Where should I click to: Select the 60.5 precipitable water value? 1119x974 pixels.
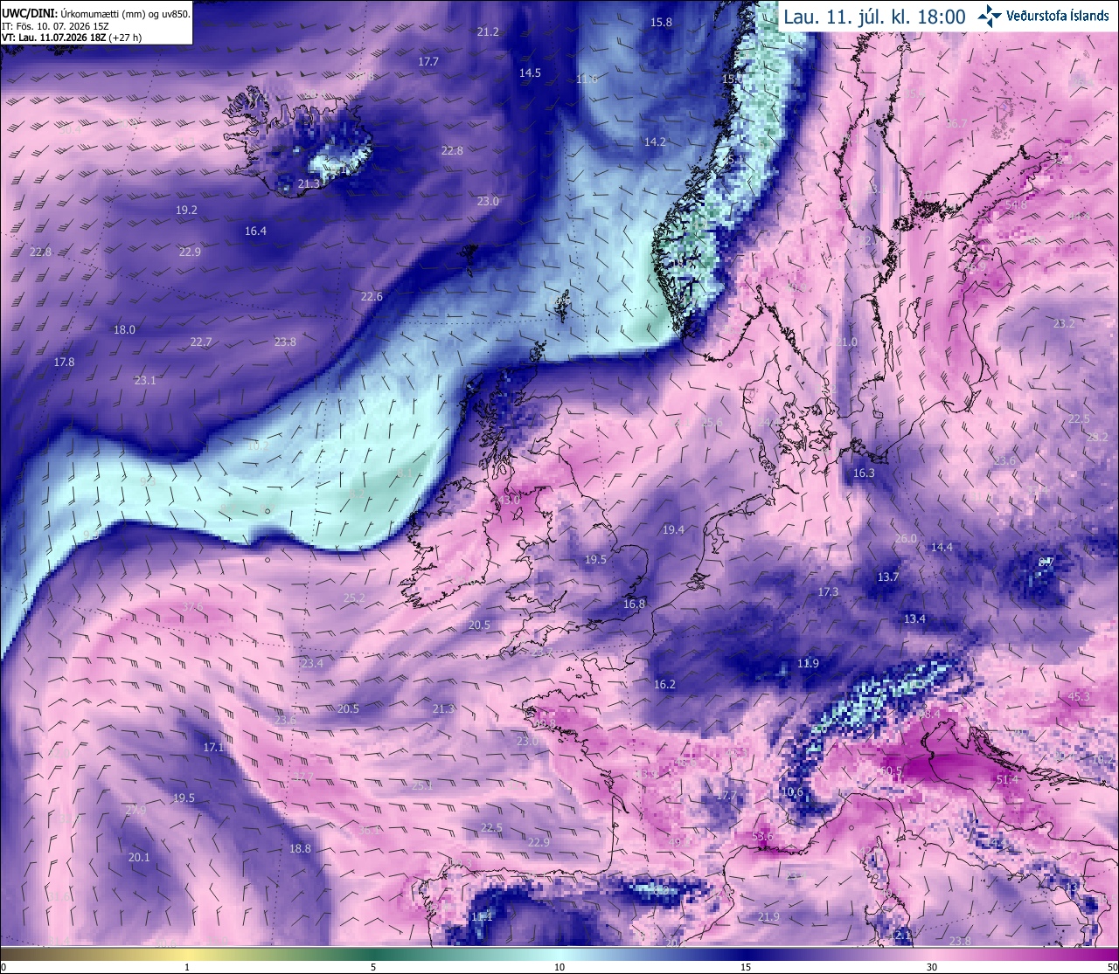click(x=890, y=771)
